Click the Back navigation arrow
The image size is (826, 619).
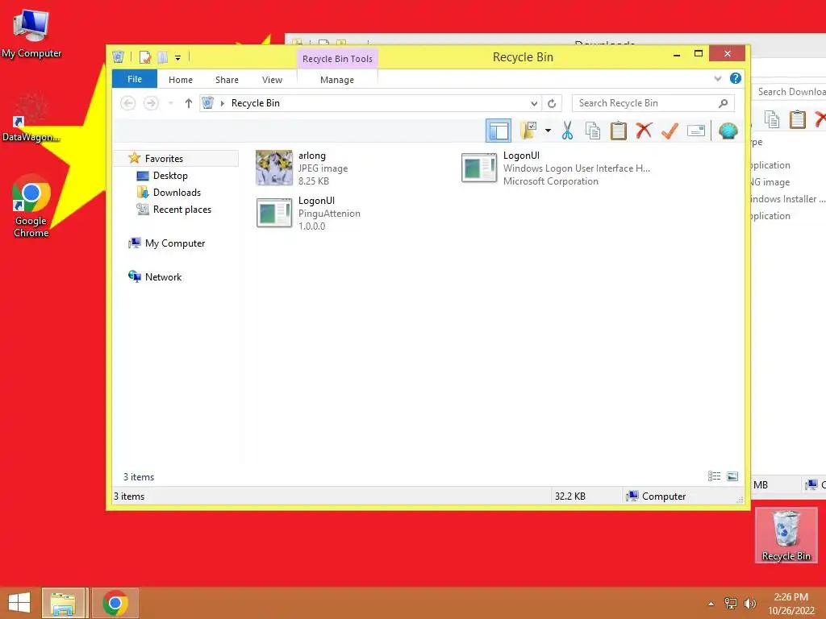click(128, 103)
